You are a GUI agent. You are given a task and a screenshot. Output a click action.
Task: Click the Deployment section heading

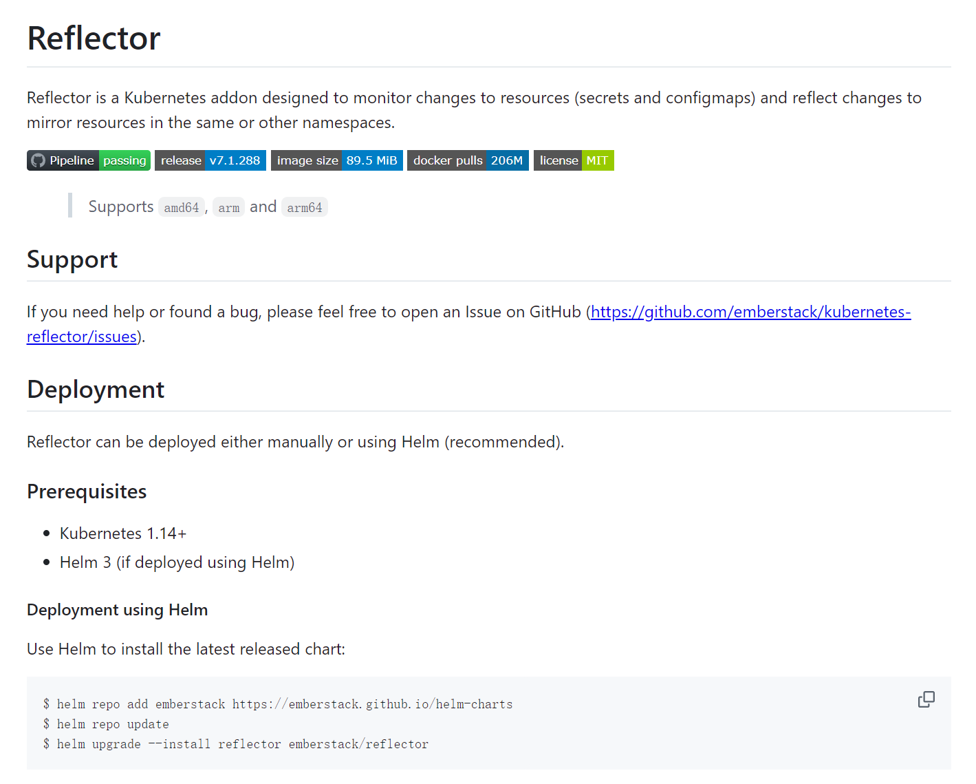click(x=96, y=390)
